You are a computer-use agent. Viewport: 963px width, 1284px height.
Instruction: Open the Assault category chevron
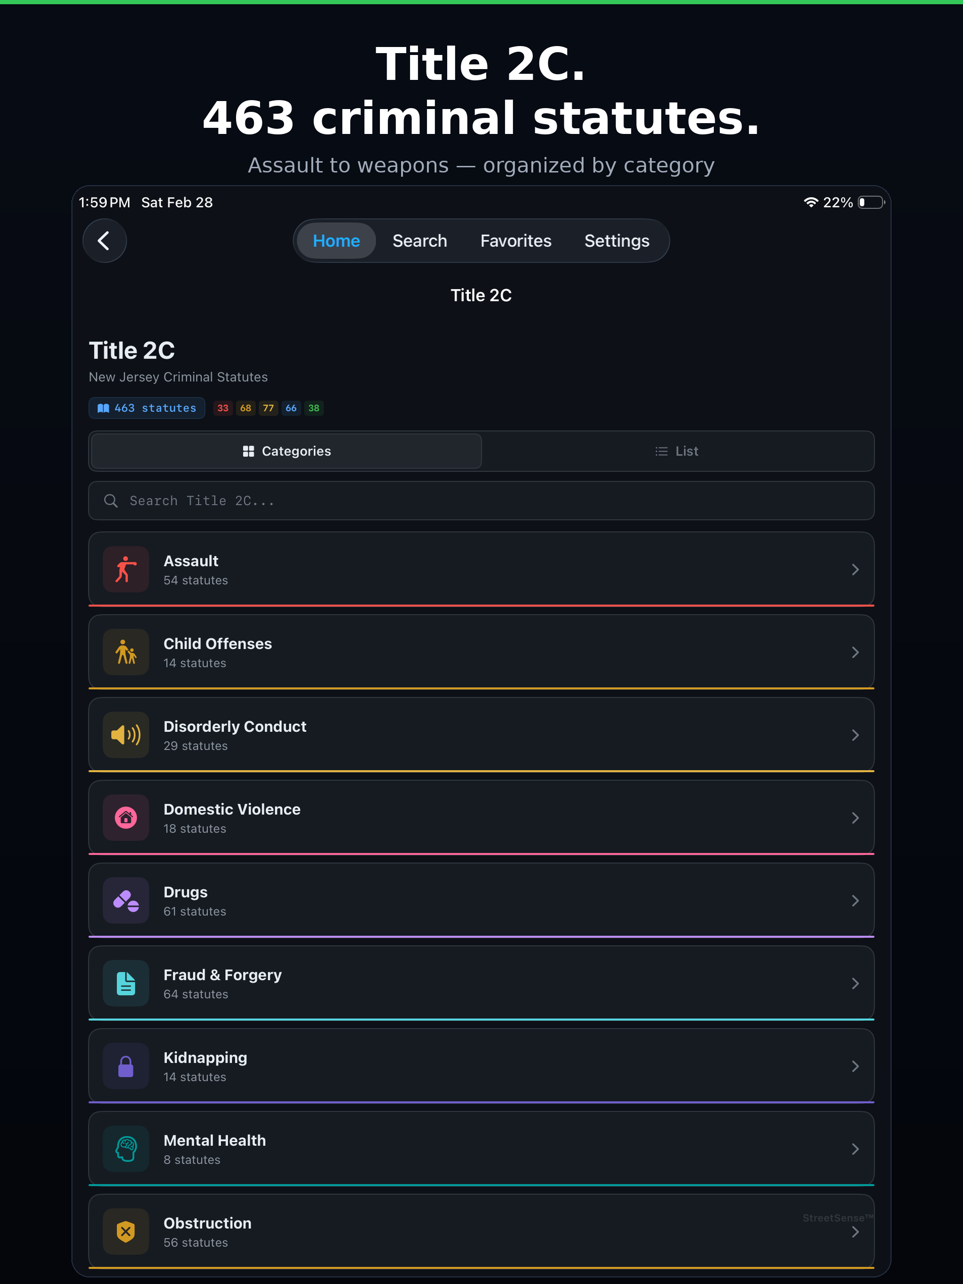[x=855, y=570]
